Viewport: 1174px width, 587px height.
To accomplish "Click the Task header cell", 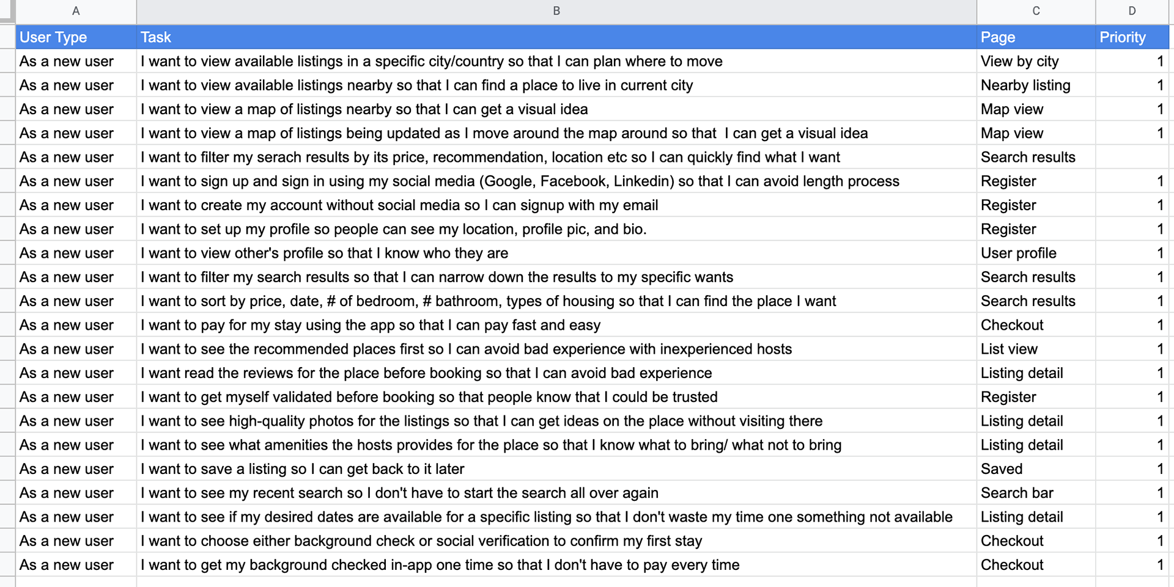I will pyautogui.click(x=556, y=37).
